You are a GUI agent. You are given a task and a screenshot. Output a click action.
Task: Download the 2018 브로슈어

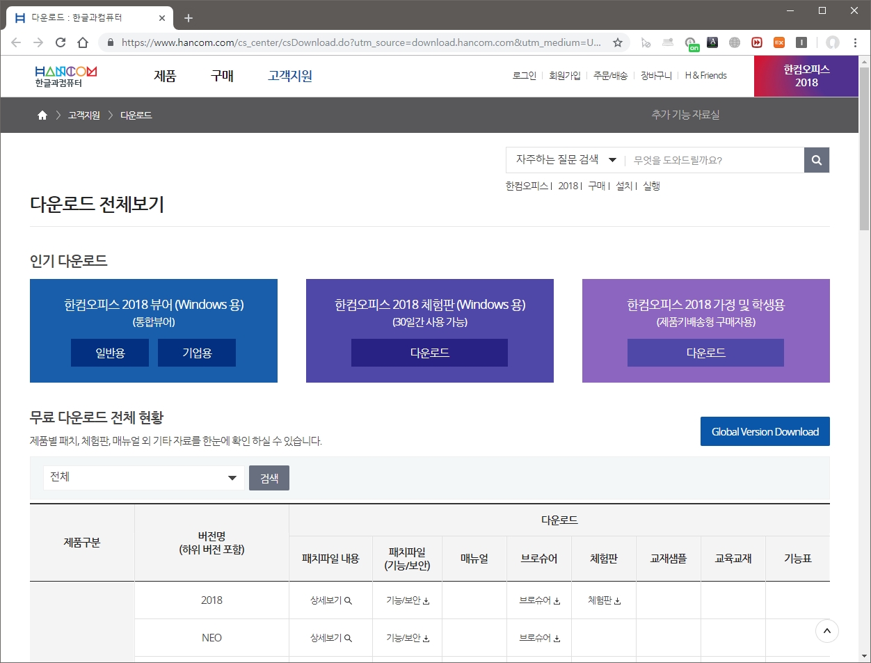539,600
